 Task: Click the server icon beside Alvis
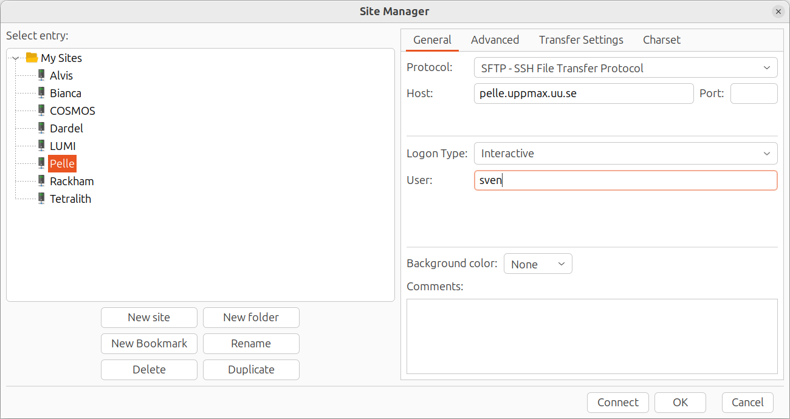[x=41, y=75]
